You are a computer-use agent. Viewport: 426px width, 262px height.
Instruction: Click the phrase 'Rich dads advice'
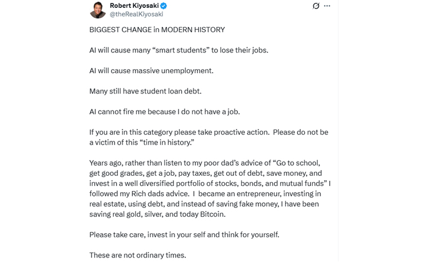tap(160, 194)
